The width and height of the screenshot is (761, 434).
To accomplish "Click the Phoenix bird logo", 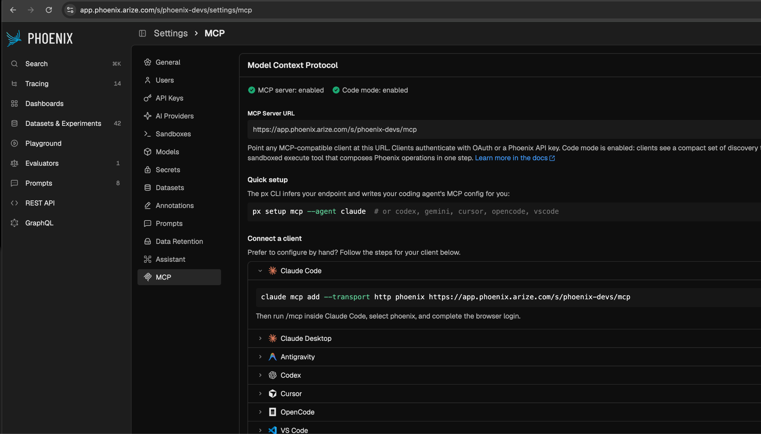I will click(14, 38).
